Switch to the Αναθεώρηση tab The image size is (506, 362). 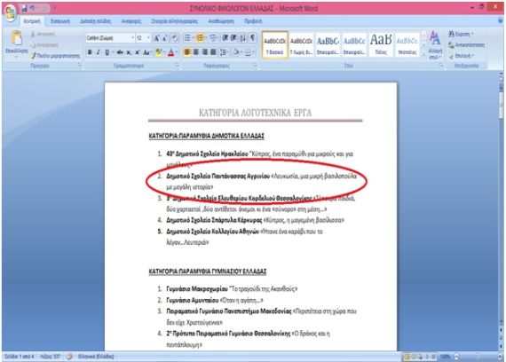(x=221, y=21)
